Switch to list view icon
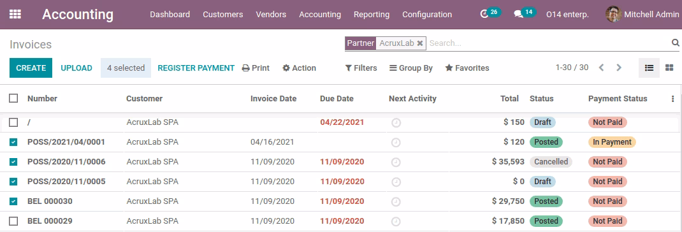The width and height of the screenshot is (682, 232). 649,68
